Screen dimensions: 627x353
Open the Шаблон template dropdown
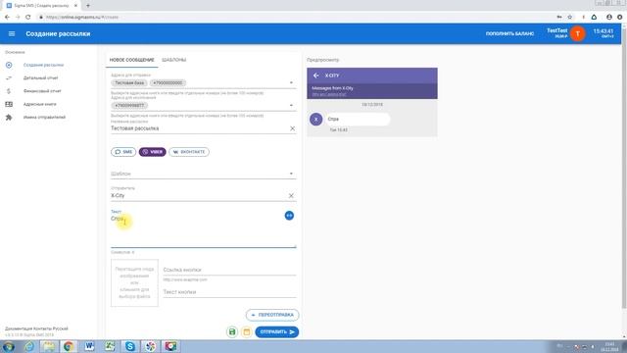pos(204,174)
